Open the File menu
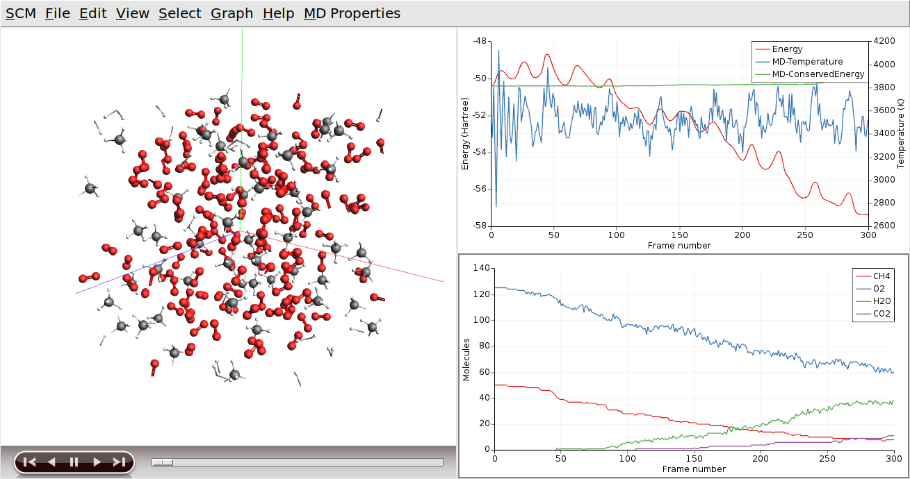The height and width of the screenshot is (479, 910). (57, 12)
